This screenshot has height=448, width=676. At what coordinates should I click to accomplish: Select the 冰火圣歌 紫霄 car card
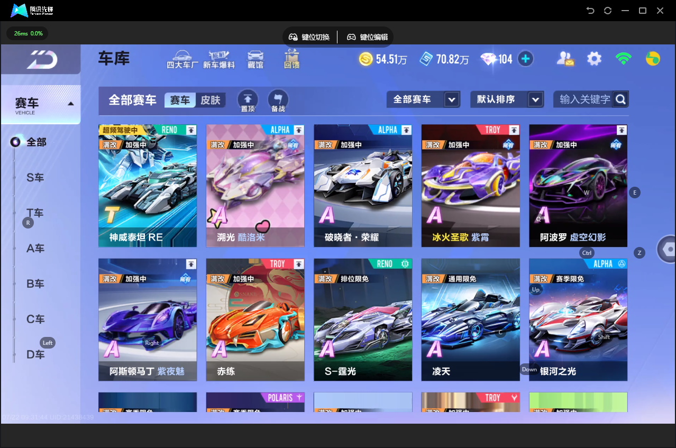pyautogui.click(x=470, y=186)
